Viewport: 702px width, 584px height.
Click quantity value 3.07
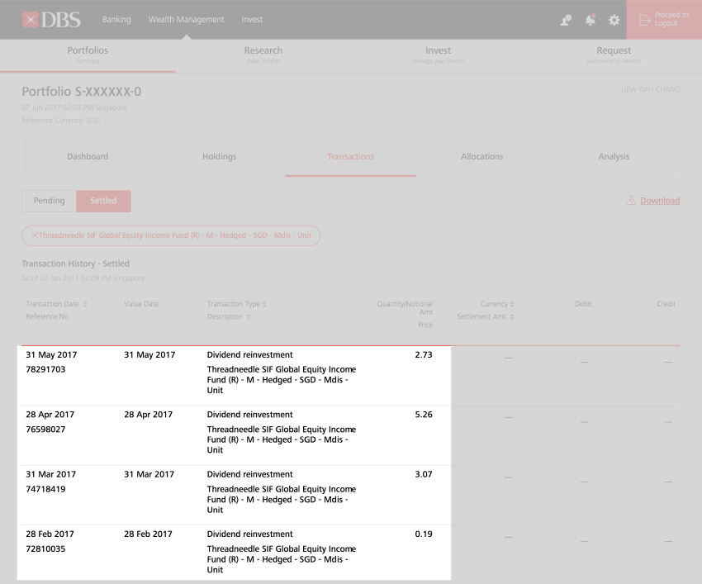[424, 474]
